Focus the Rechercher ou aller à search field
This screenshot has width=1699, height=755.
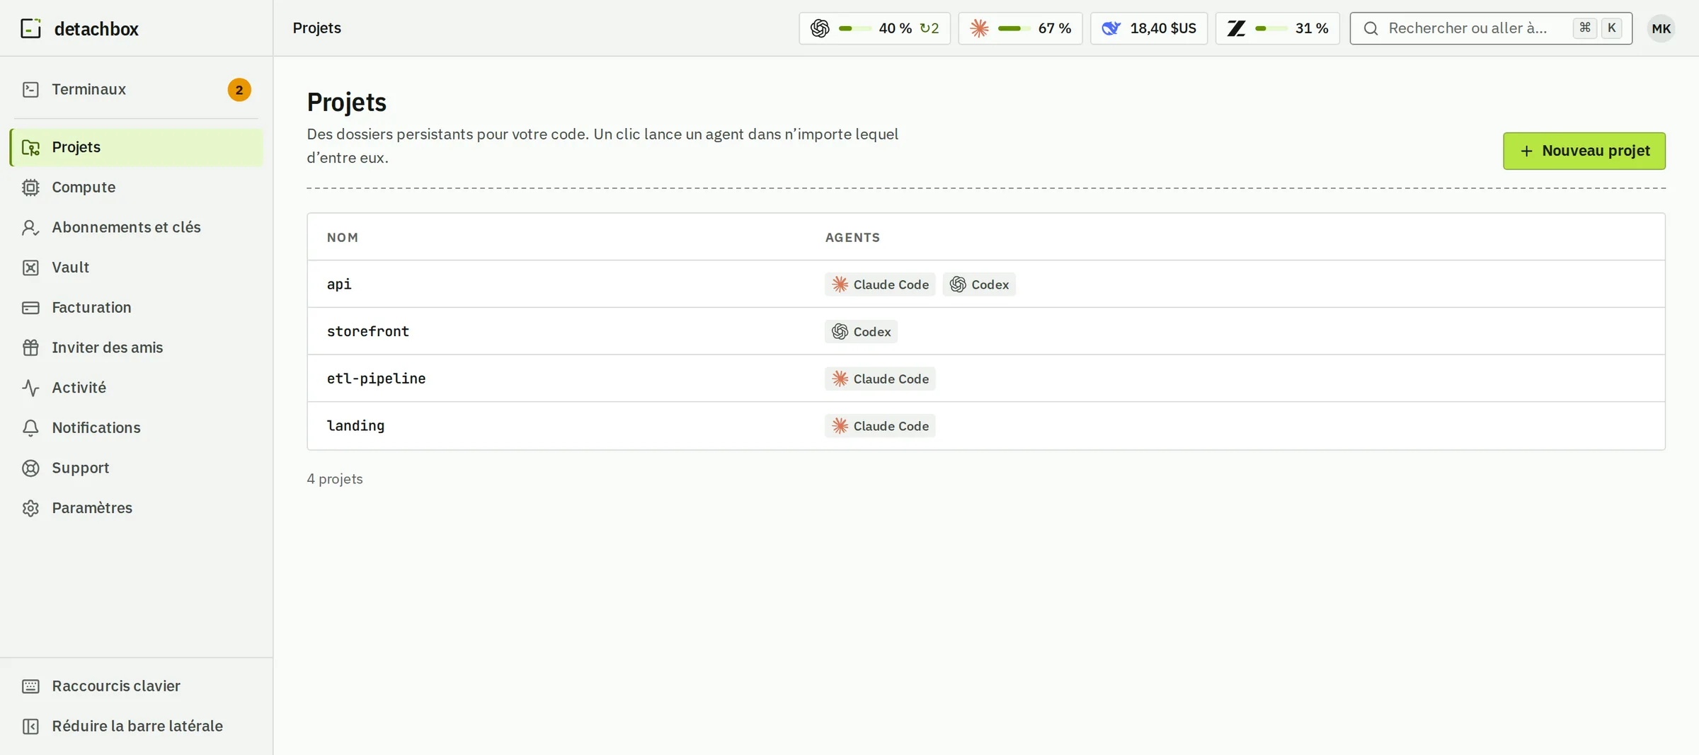1491,28
